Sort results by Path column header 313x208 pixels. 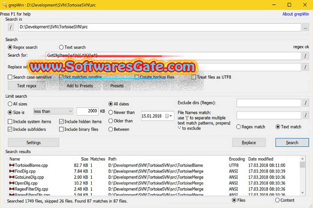click(x=113, y=159)
